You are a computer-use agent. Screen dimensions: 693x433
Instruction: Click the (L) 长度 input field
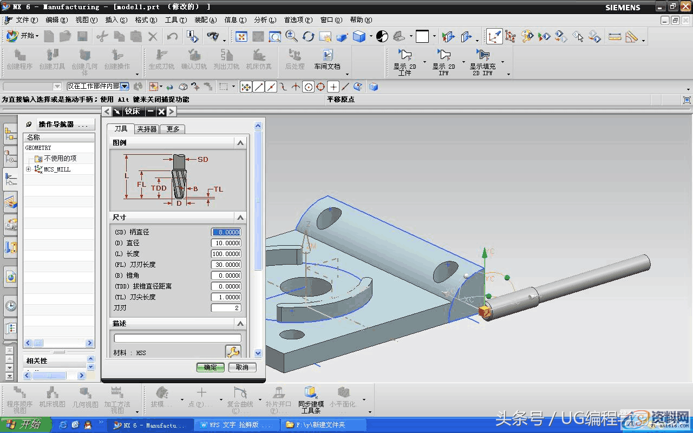point(226,254)
